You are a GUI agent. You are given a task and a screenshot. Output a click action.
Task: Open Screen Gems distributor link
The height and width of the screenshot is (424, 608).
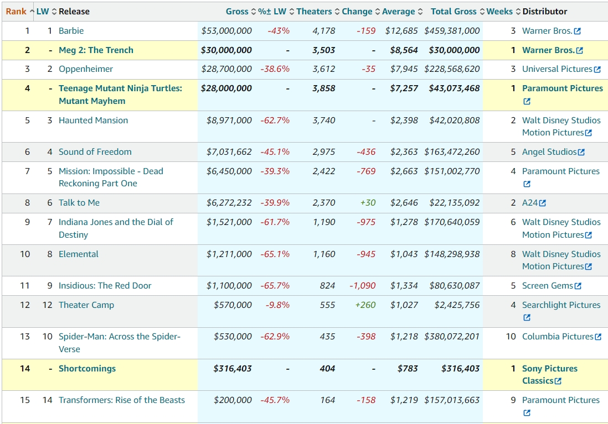point(548,285)
